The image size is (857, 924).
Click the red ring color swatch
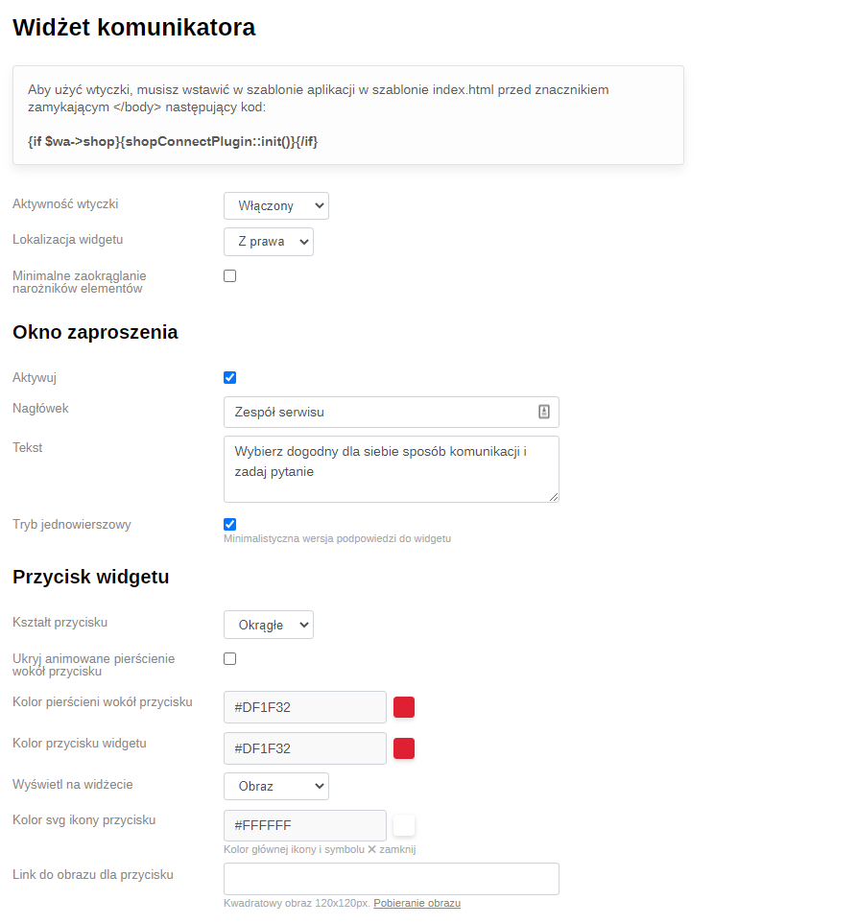404,707
